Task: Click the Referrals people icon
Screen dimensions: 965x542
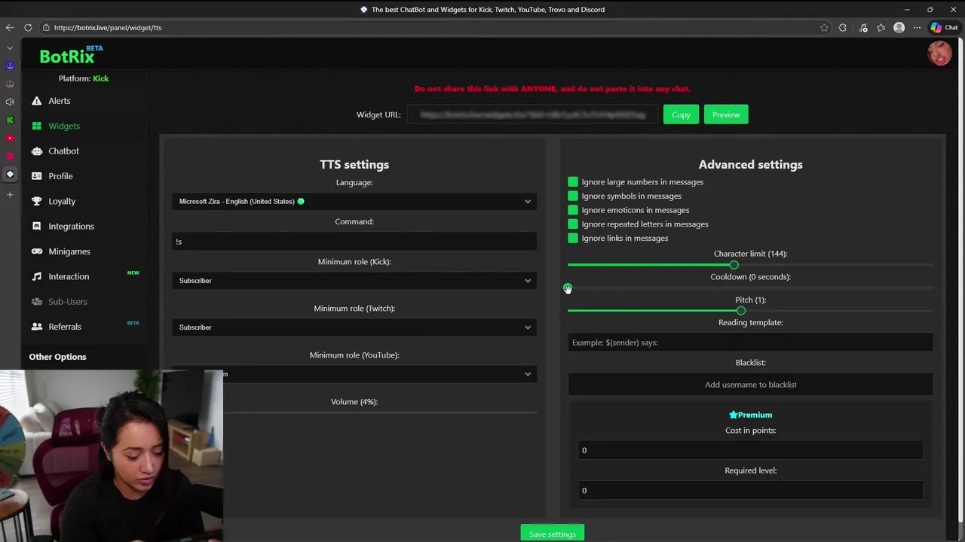Action: tap(36, 327)
